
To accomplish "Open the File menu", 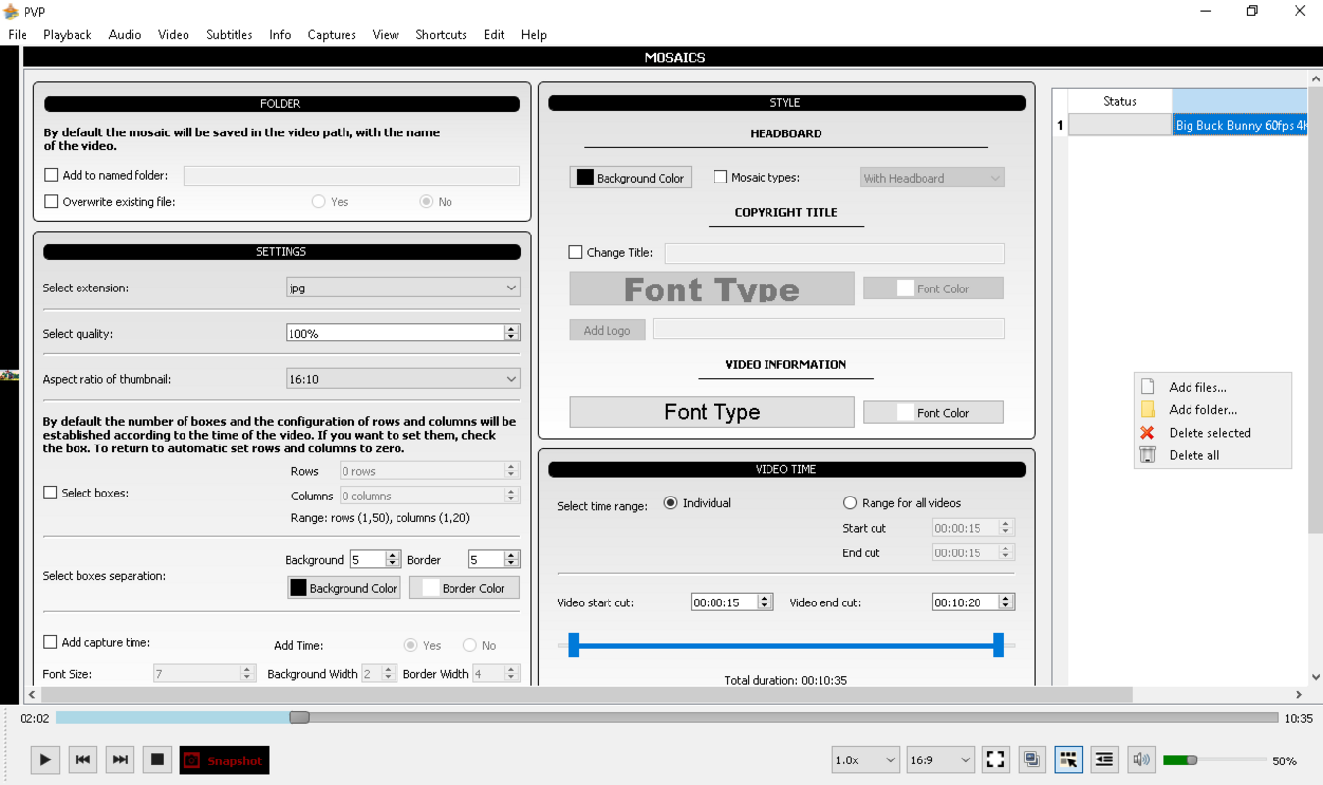I will coord(17,34).
